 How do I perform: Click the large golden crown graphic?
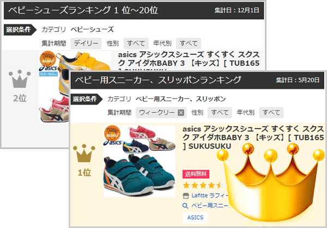pos(271,183)
